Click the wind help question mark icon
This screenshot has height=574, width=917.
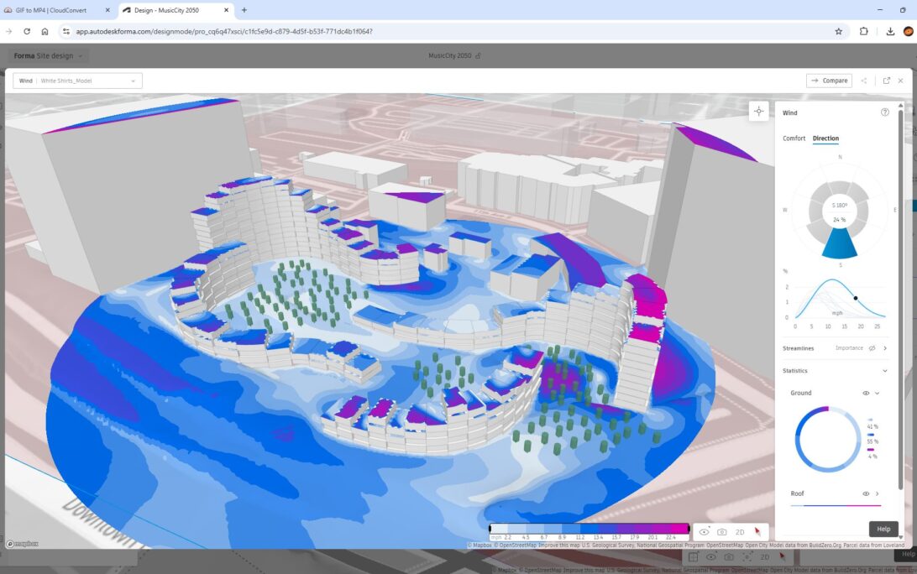[x=884, y=112]
